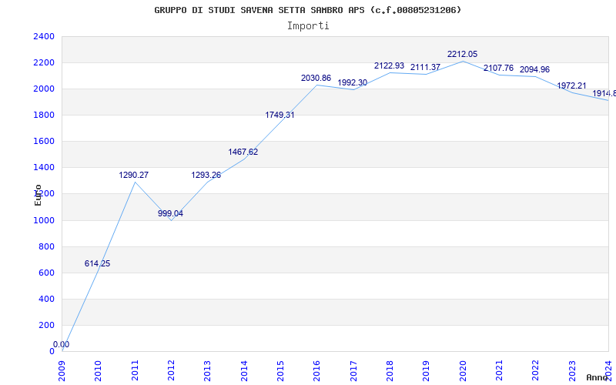Image resolution: width=616 pixels, height=385 pixels.
Task: Click the peak value 2212.05 label
Action: (463, 54)
